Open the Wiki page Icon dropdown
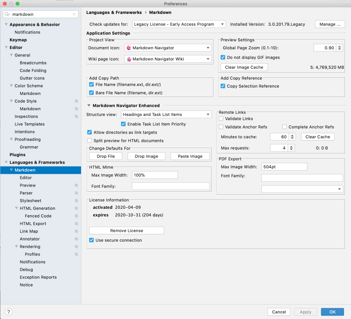351x319 pixels. [x=168, y=59]
